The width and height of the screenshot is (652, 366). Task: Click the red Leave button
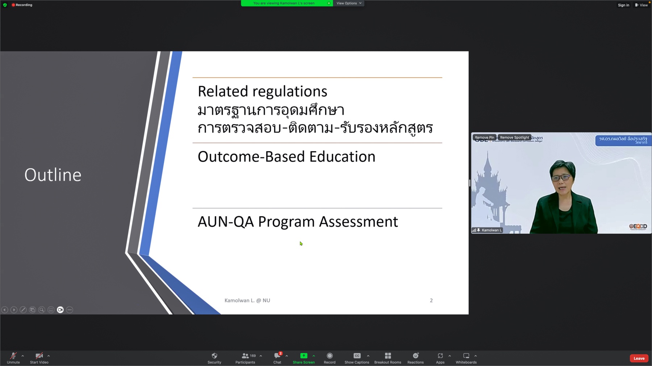(639, 358)
